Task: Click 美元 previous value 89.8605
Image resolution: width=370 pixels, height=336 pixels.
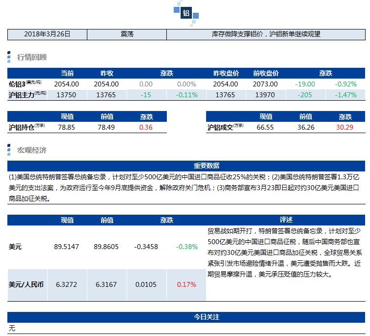Action: pos(106,247)
